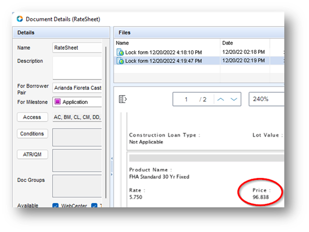Click the date cell 12/20/22 02:18 PM

pos(243,52)
